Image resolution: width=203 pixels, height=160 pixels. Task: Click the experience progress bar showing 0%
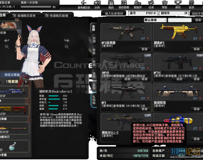36,7
